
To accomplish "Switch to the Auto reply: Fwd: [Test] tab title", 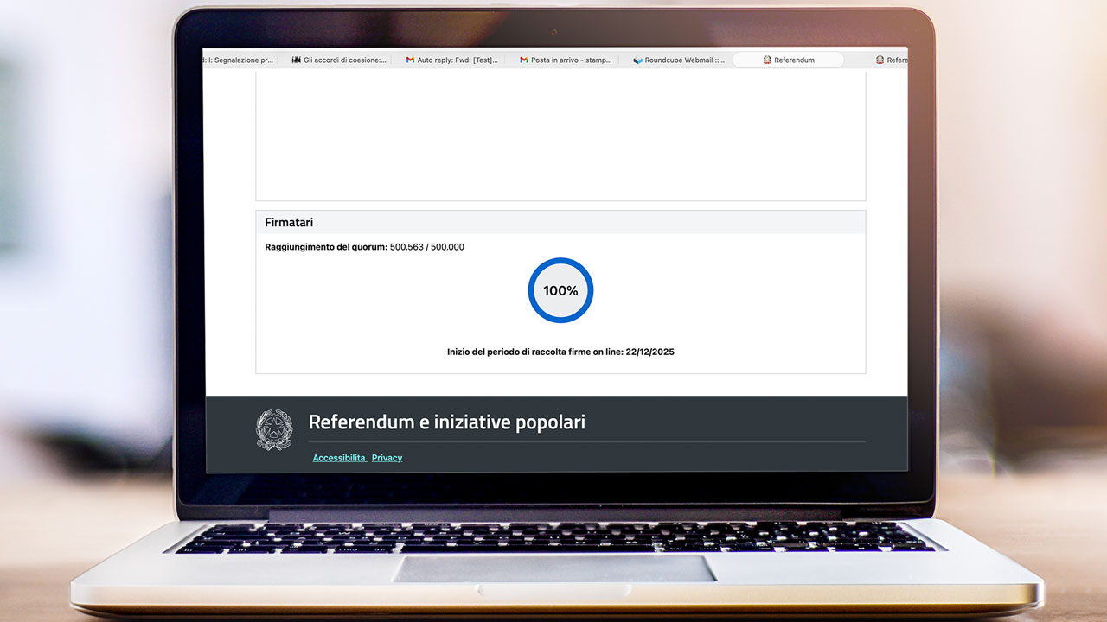I will click(458, 60).
